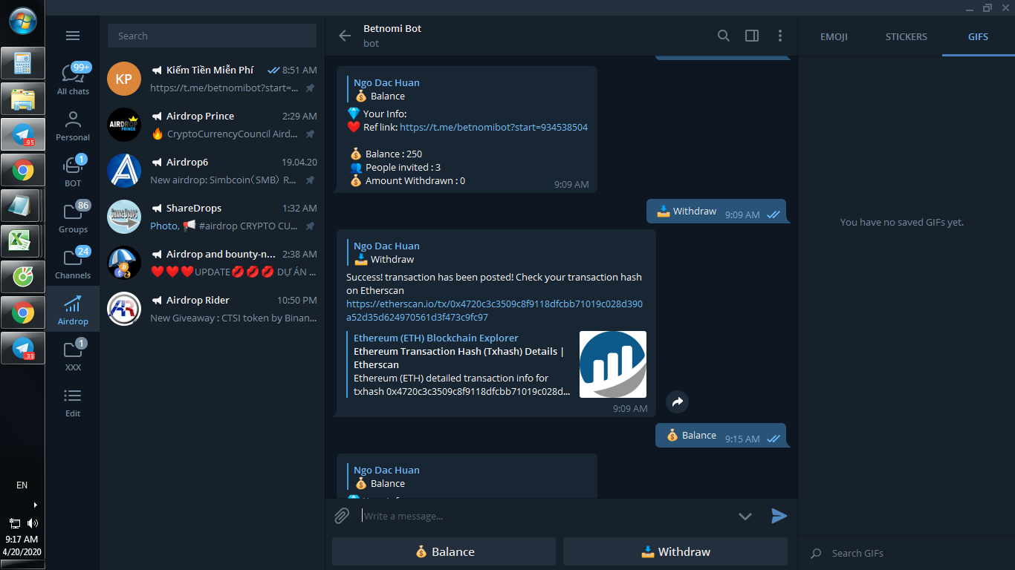The height and width of the screenshot is (570, 1015).
Task: Select the GIFS tab
Action: [979, 36]
